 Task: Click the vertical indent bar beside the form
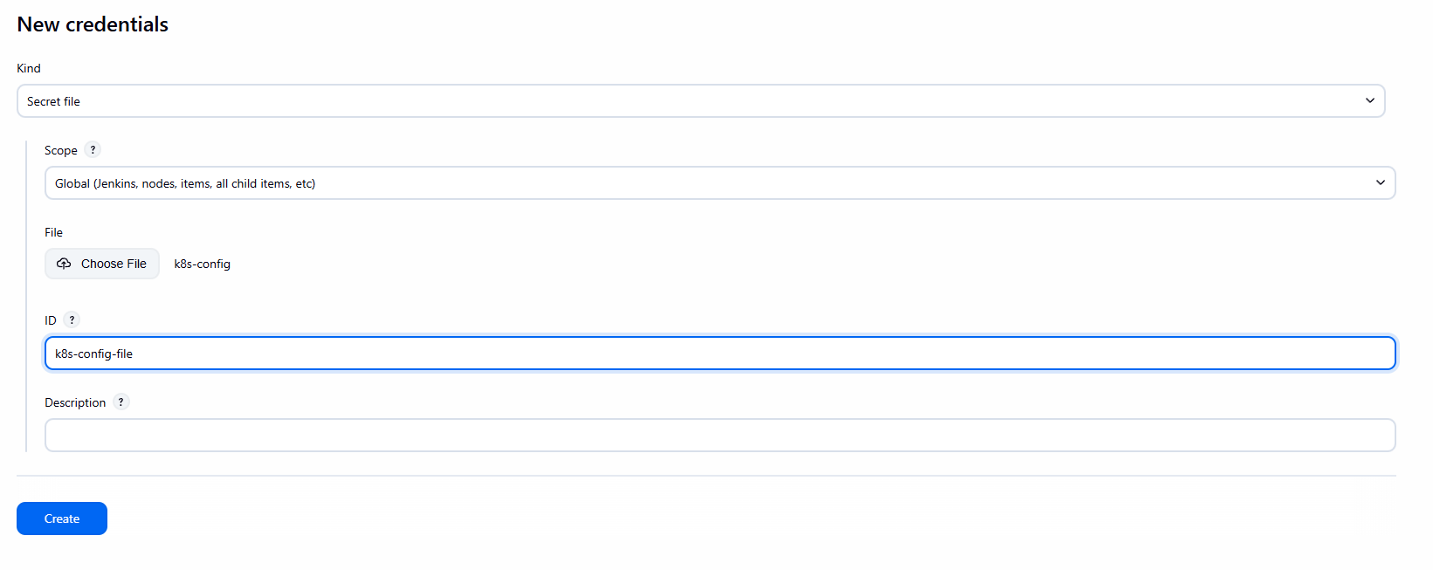click(x=26, y=297)
